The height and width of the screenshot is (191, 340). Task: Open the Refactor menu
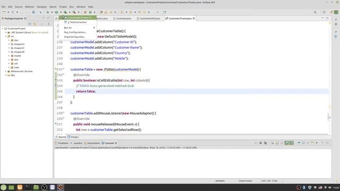pos(30,7)
